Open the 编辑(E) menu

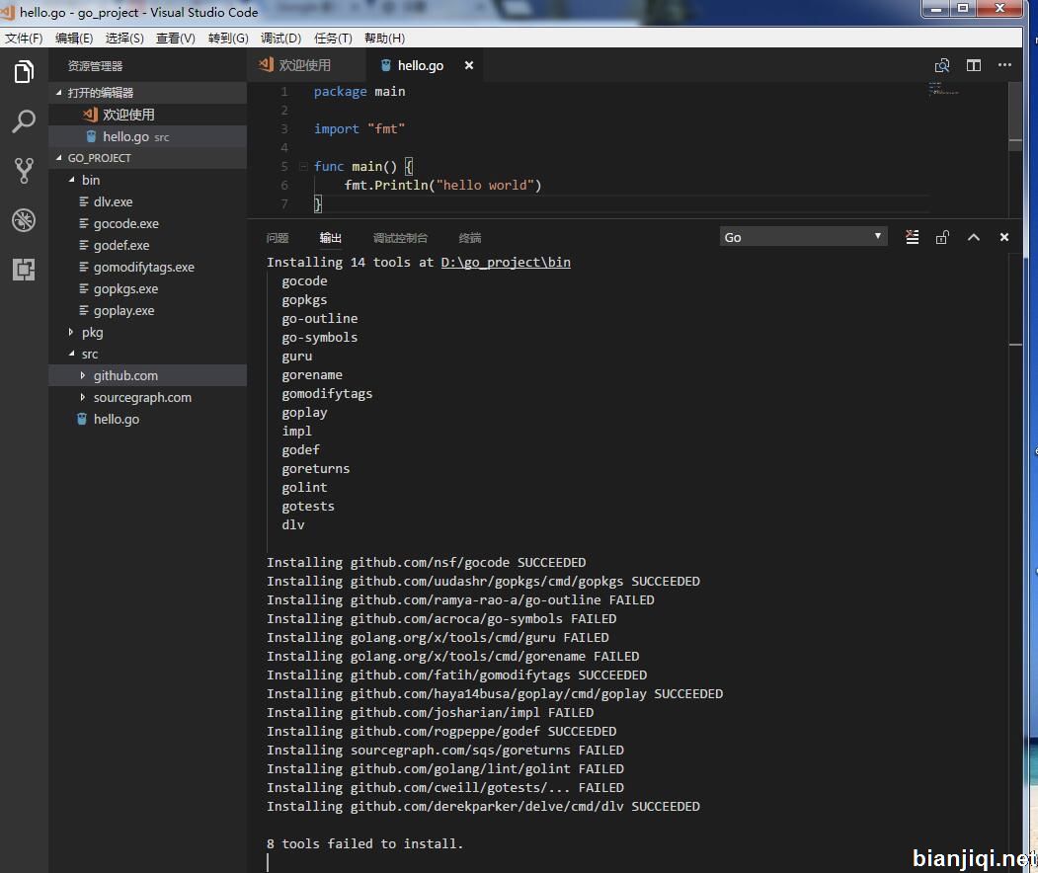click(x=73, y=38)
